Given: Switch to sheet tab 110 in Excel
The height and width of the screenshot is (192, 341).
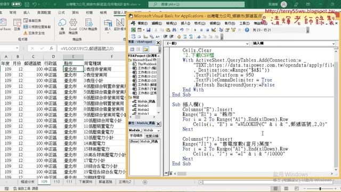Looking at the screenshot, I should tap(56, 181).
